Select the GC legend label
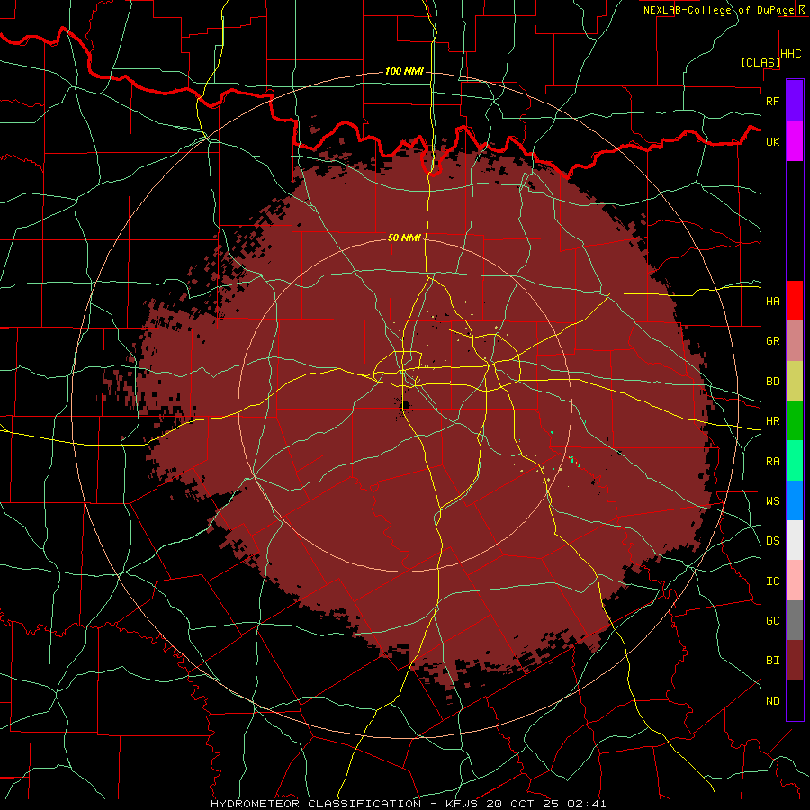Image resolution: width=810 pixels, height=810 pixels. [772, 621]
